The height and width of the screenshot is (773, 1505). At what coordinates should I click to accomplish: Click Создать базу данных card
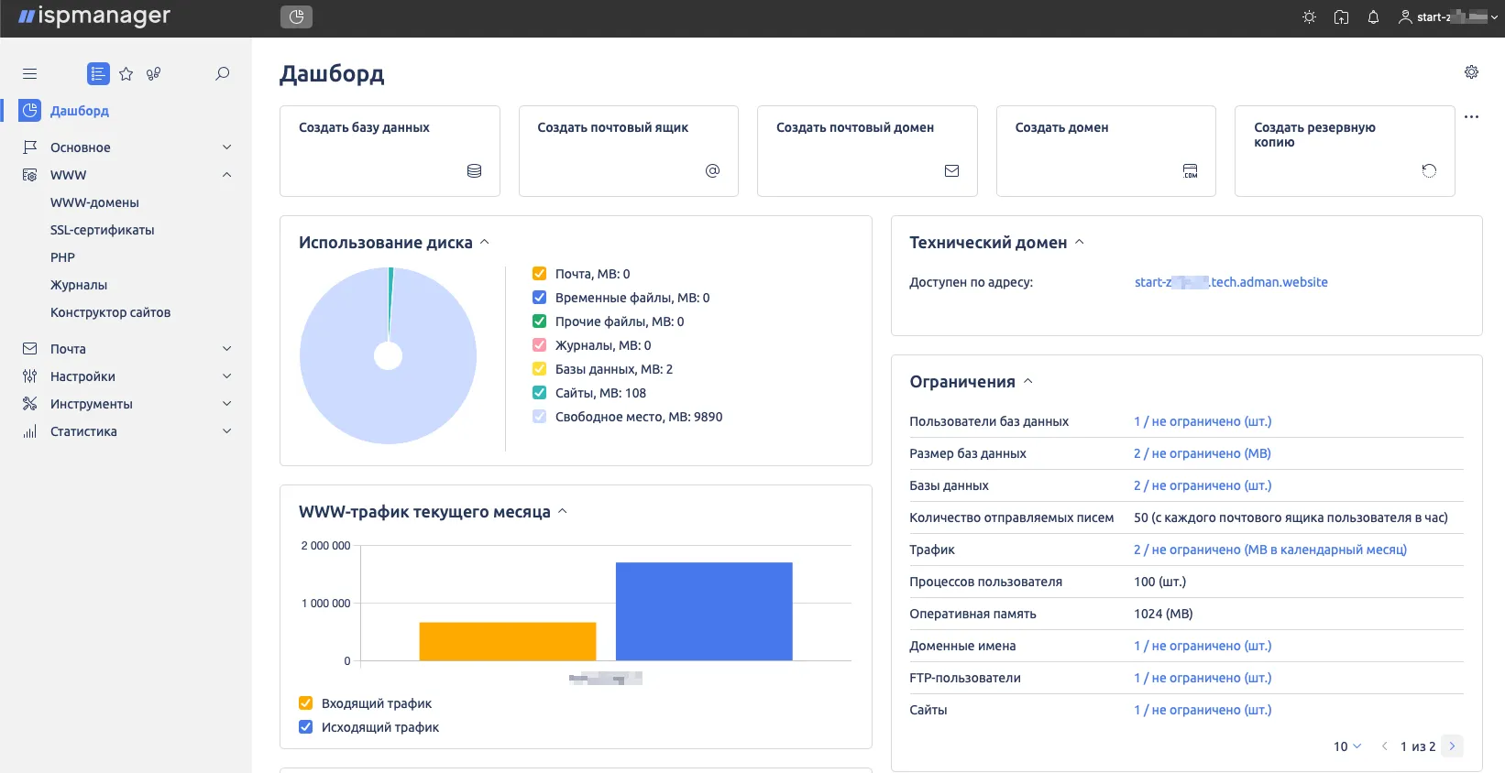tap(390, 151)
